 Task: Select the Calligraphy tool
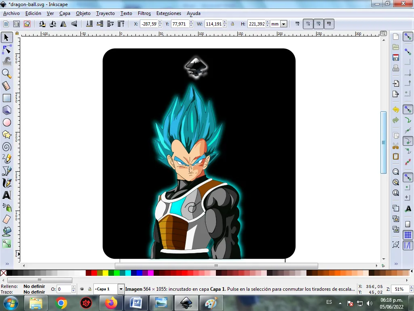point(6,183)
